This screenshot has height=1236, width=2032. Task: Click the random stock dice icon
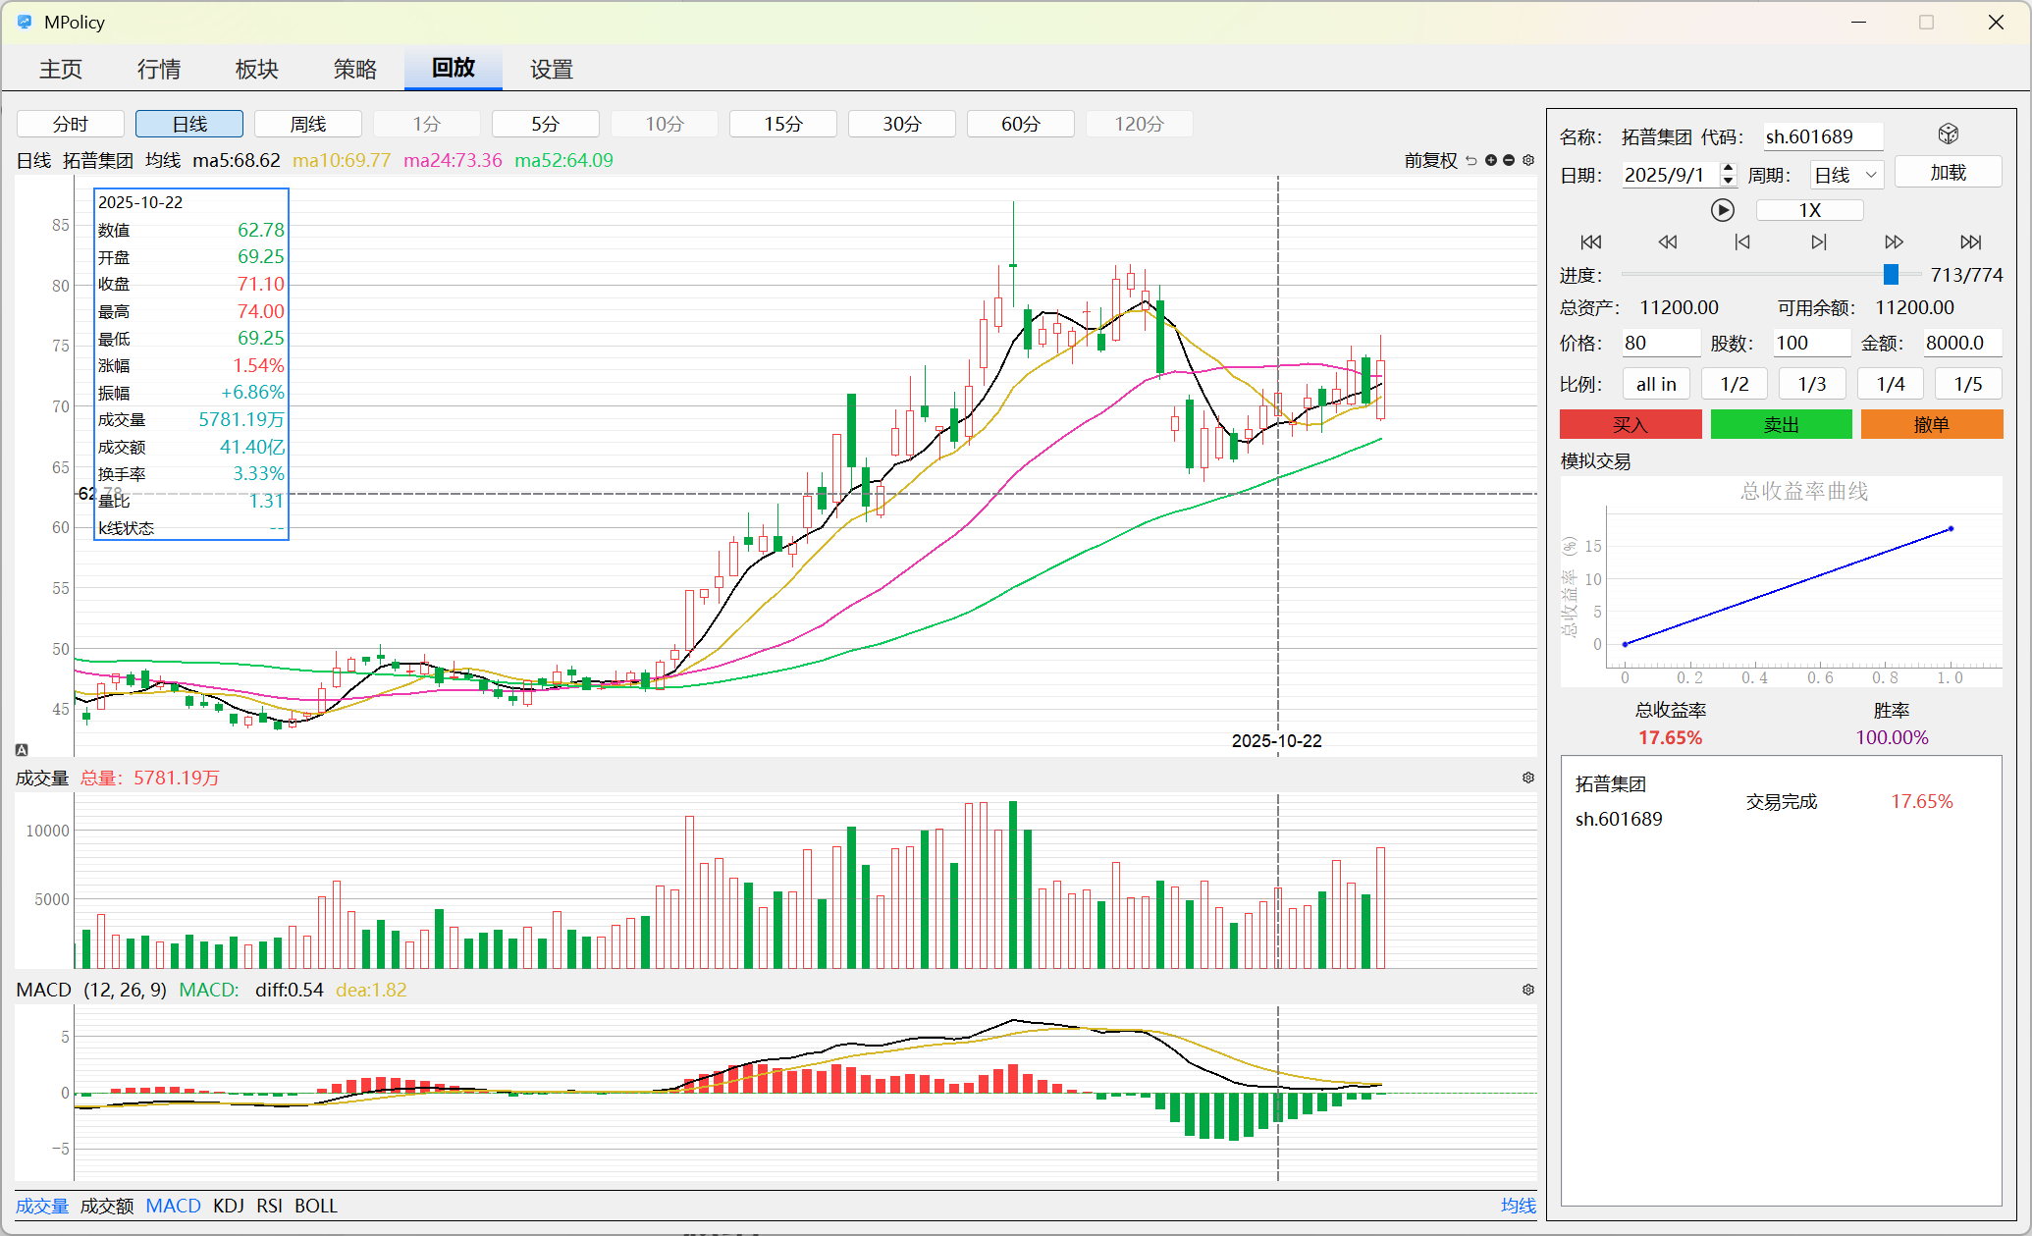click(x=1948, y=134)
